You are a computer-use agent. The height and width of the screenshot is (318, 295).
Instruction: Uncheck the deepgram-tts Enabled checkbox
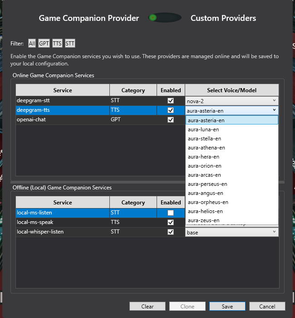tap(171, 110)
